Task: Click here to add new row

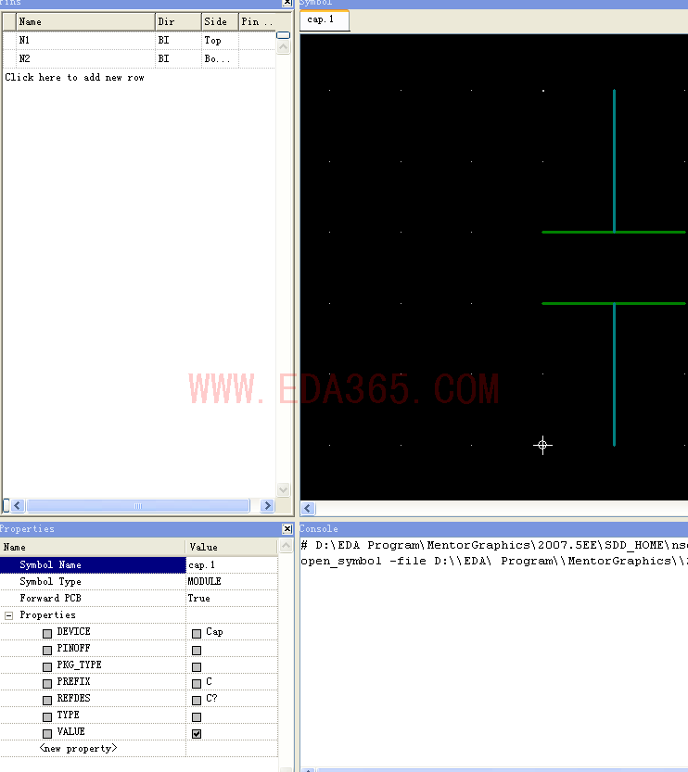Action: click(74, 77)
